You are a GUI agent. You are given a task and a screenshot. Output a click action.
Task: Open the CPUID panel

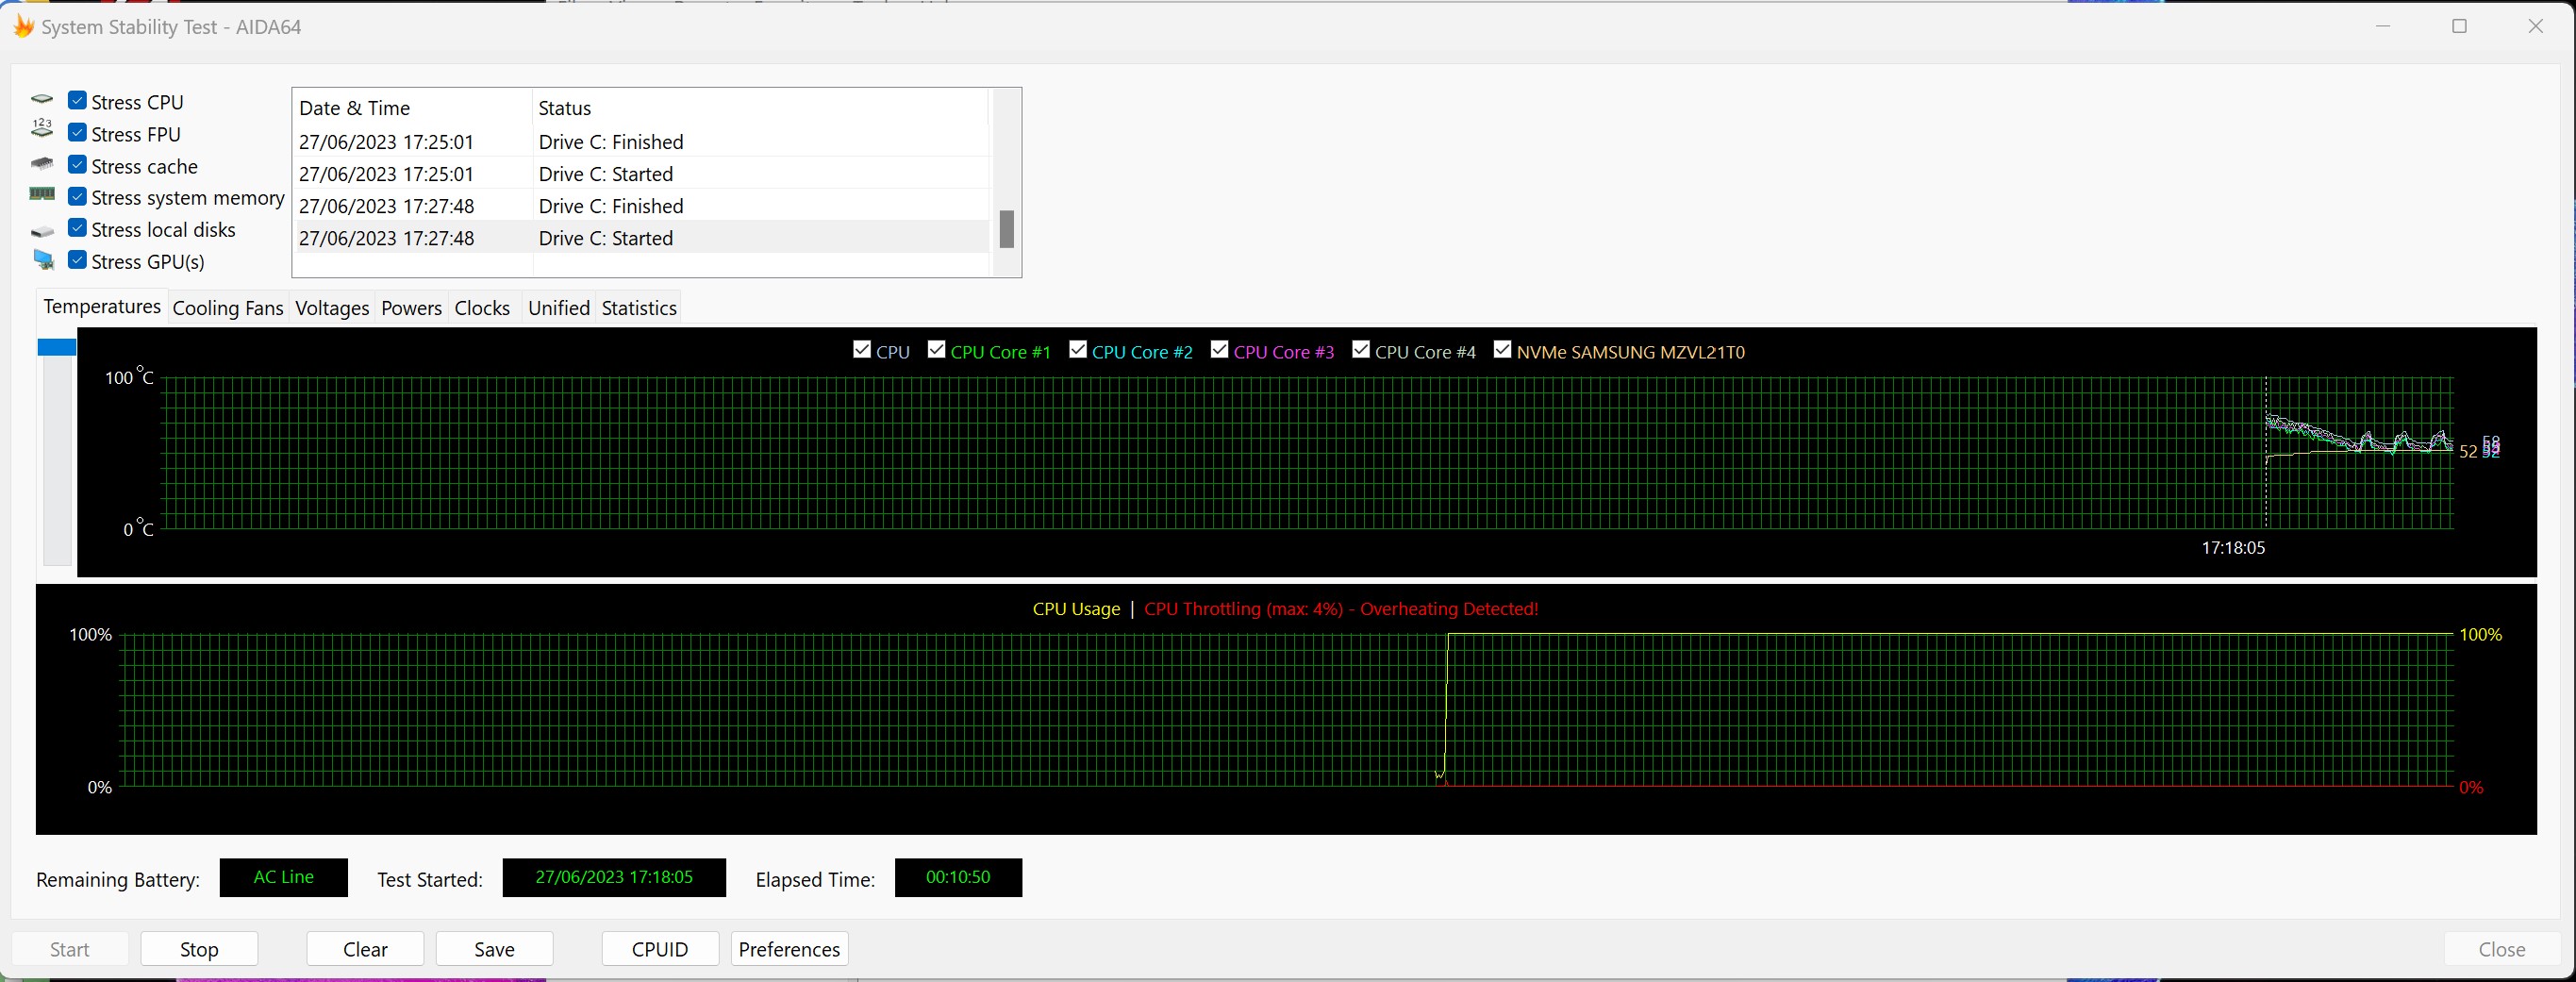tap(660, 949)
